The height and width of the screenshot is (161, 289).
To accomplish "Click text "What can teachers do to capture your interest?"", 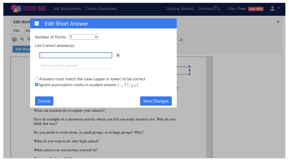I will pos(69,110).
